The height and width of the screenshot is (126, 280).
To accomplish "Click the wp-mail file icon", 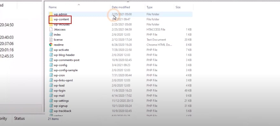I will click(x=51, y=96).
